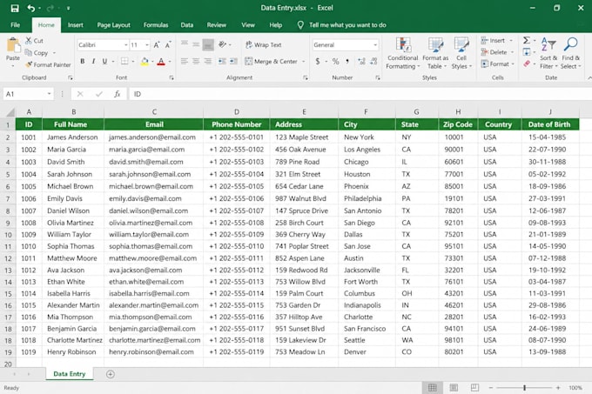The width and height of the screenshot is (592, 394).
Task: Apply the yellow fill color bucket
Action: [x=145, y=61]
